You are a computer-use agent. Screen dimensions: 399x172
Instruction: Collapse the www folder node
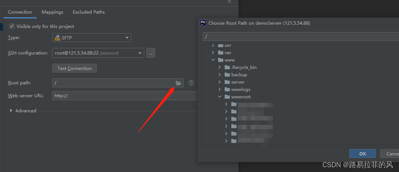click(x=213, y=60)
